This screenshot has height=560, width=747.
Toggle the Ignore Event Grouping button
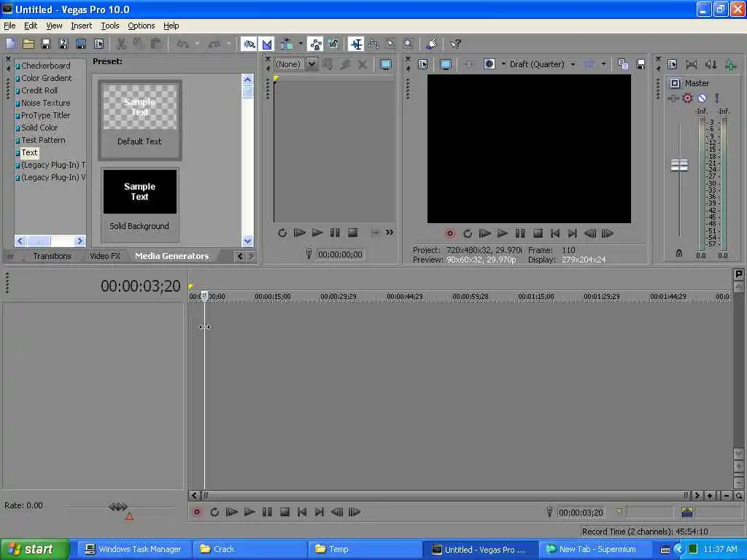pyautogui.click(x=333, y=44)
